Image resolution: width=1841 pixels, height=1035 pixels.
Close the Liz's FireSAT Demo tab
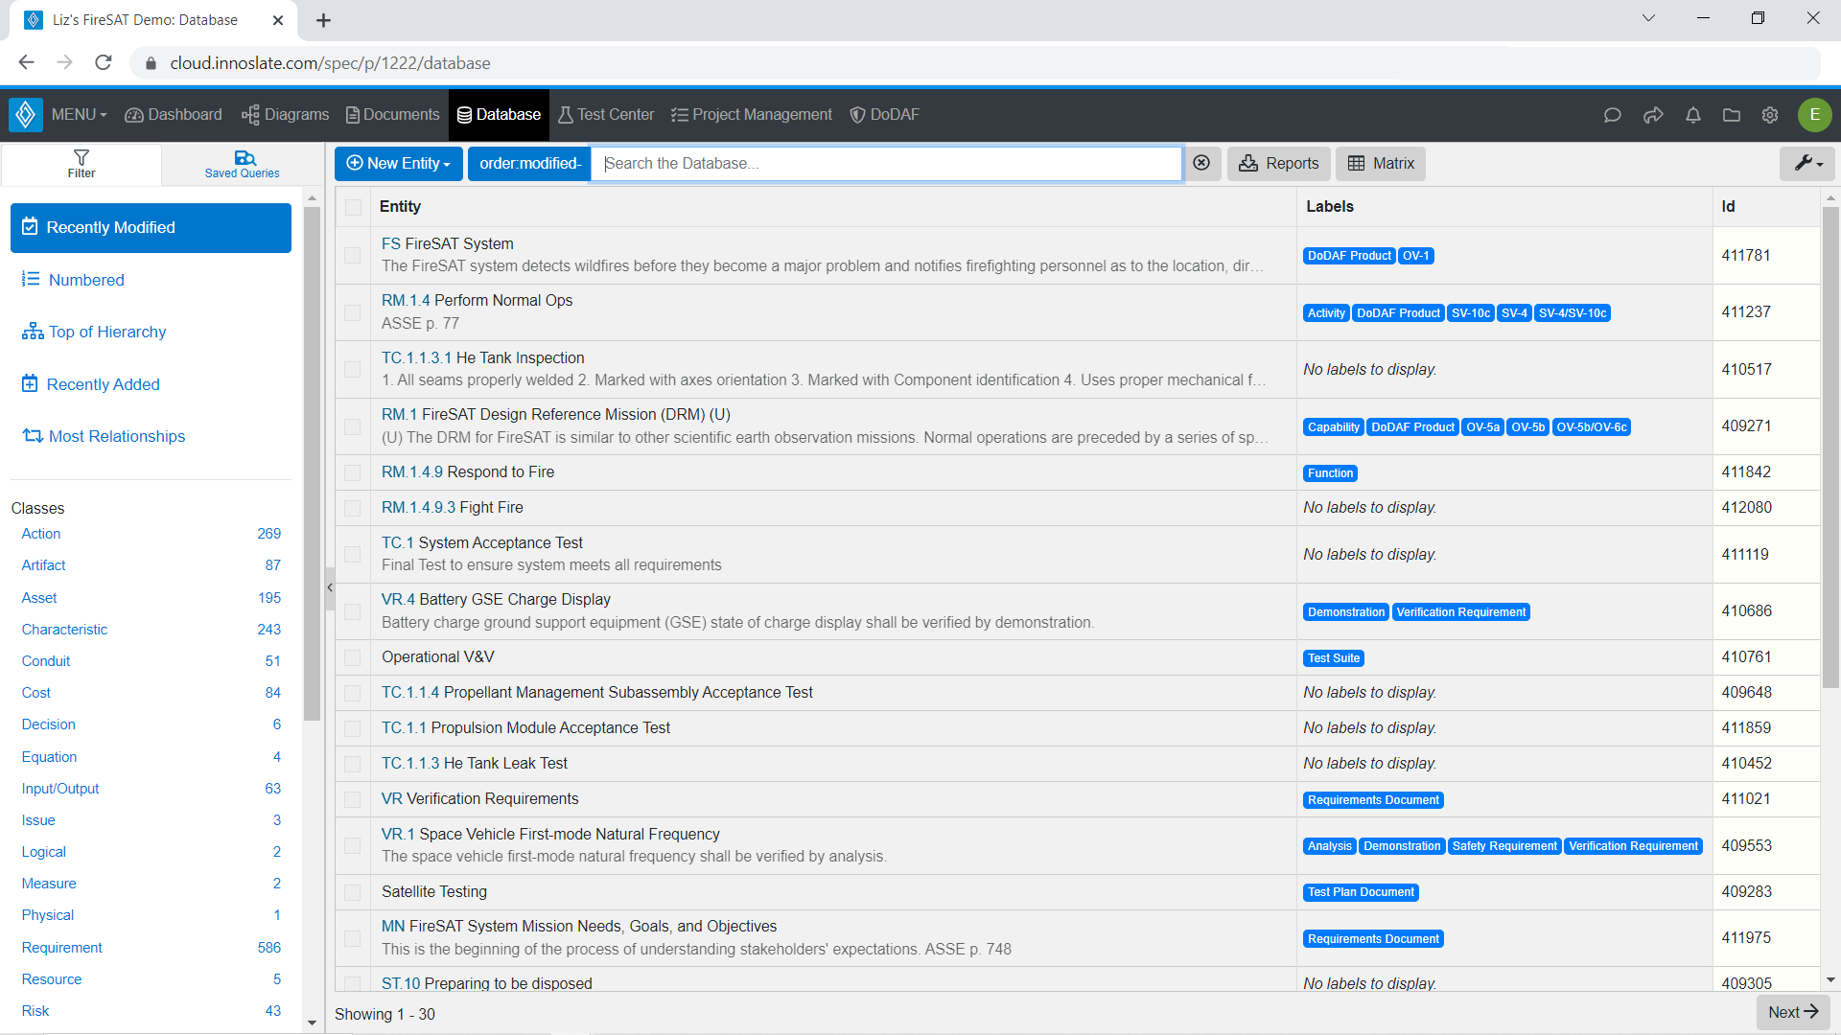click(278, 20)
